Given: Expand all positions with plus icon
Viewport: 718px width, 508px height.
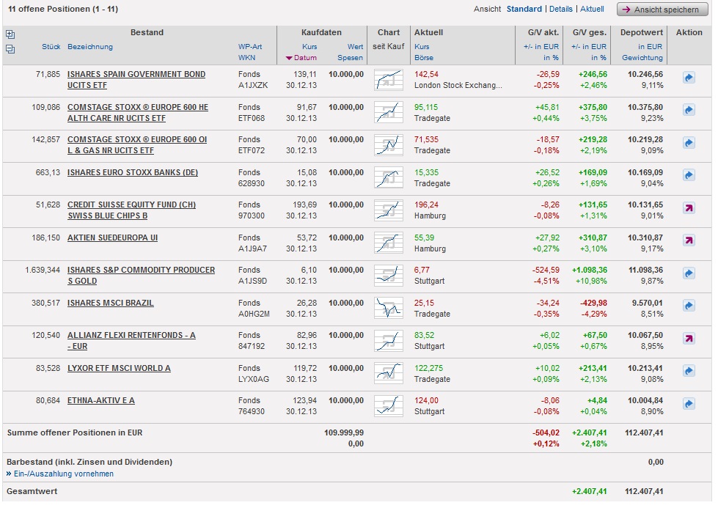Looking at the screenshot, I should [x=10, y=34].
